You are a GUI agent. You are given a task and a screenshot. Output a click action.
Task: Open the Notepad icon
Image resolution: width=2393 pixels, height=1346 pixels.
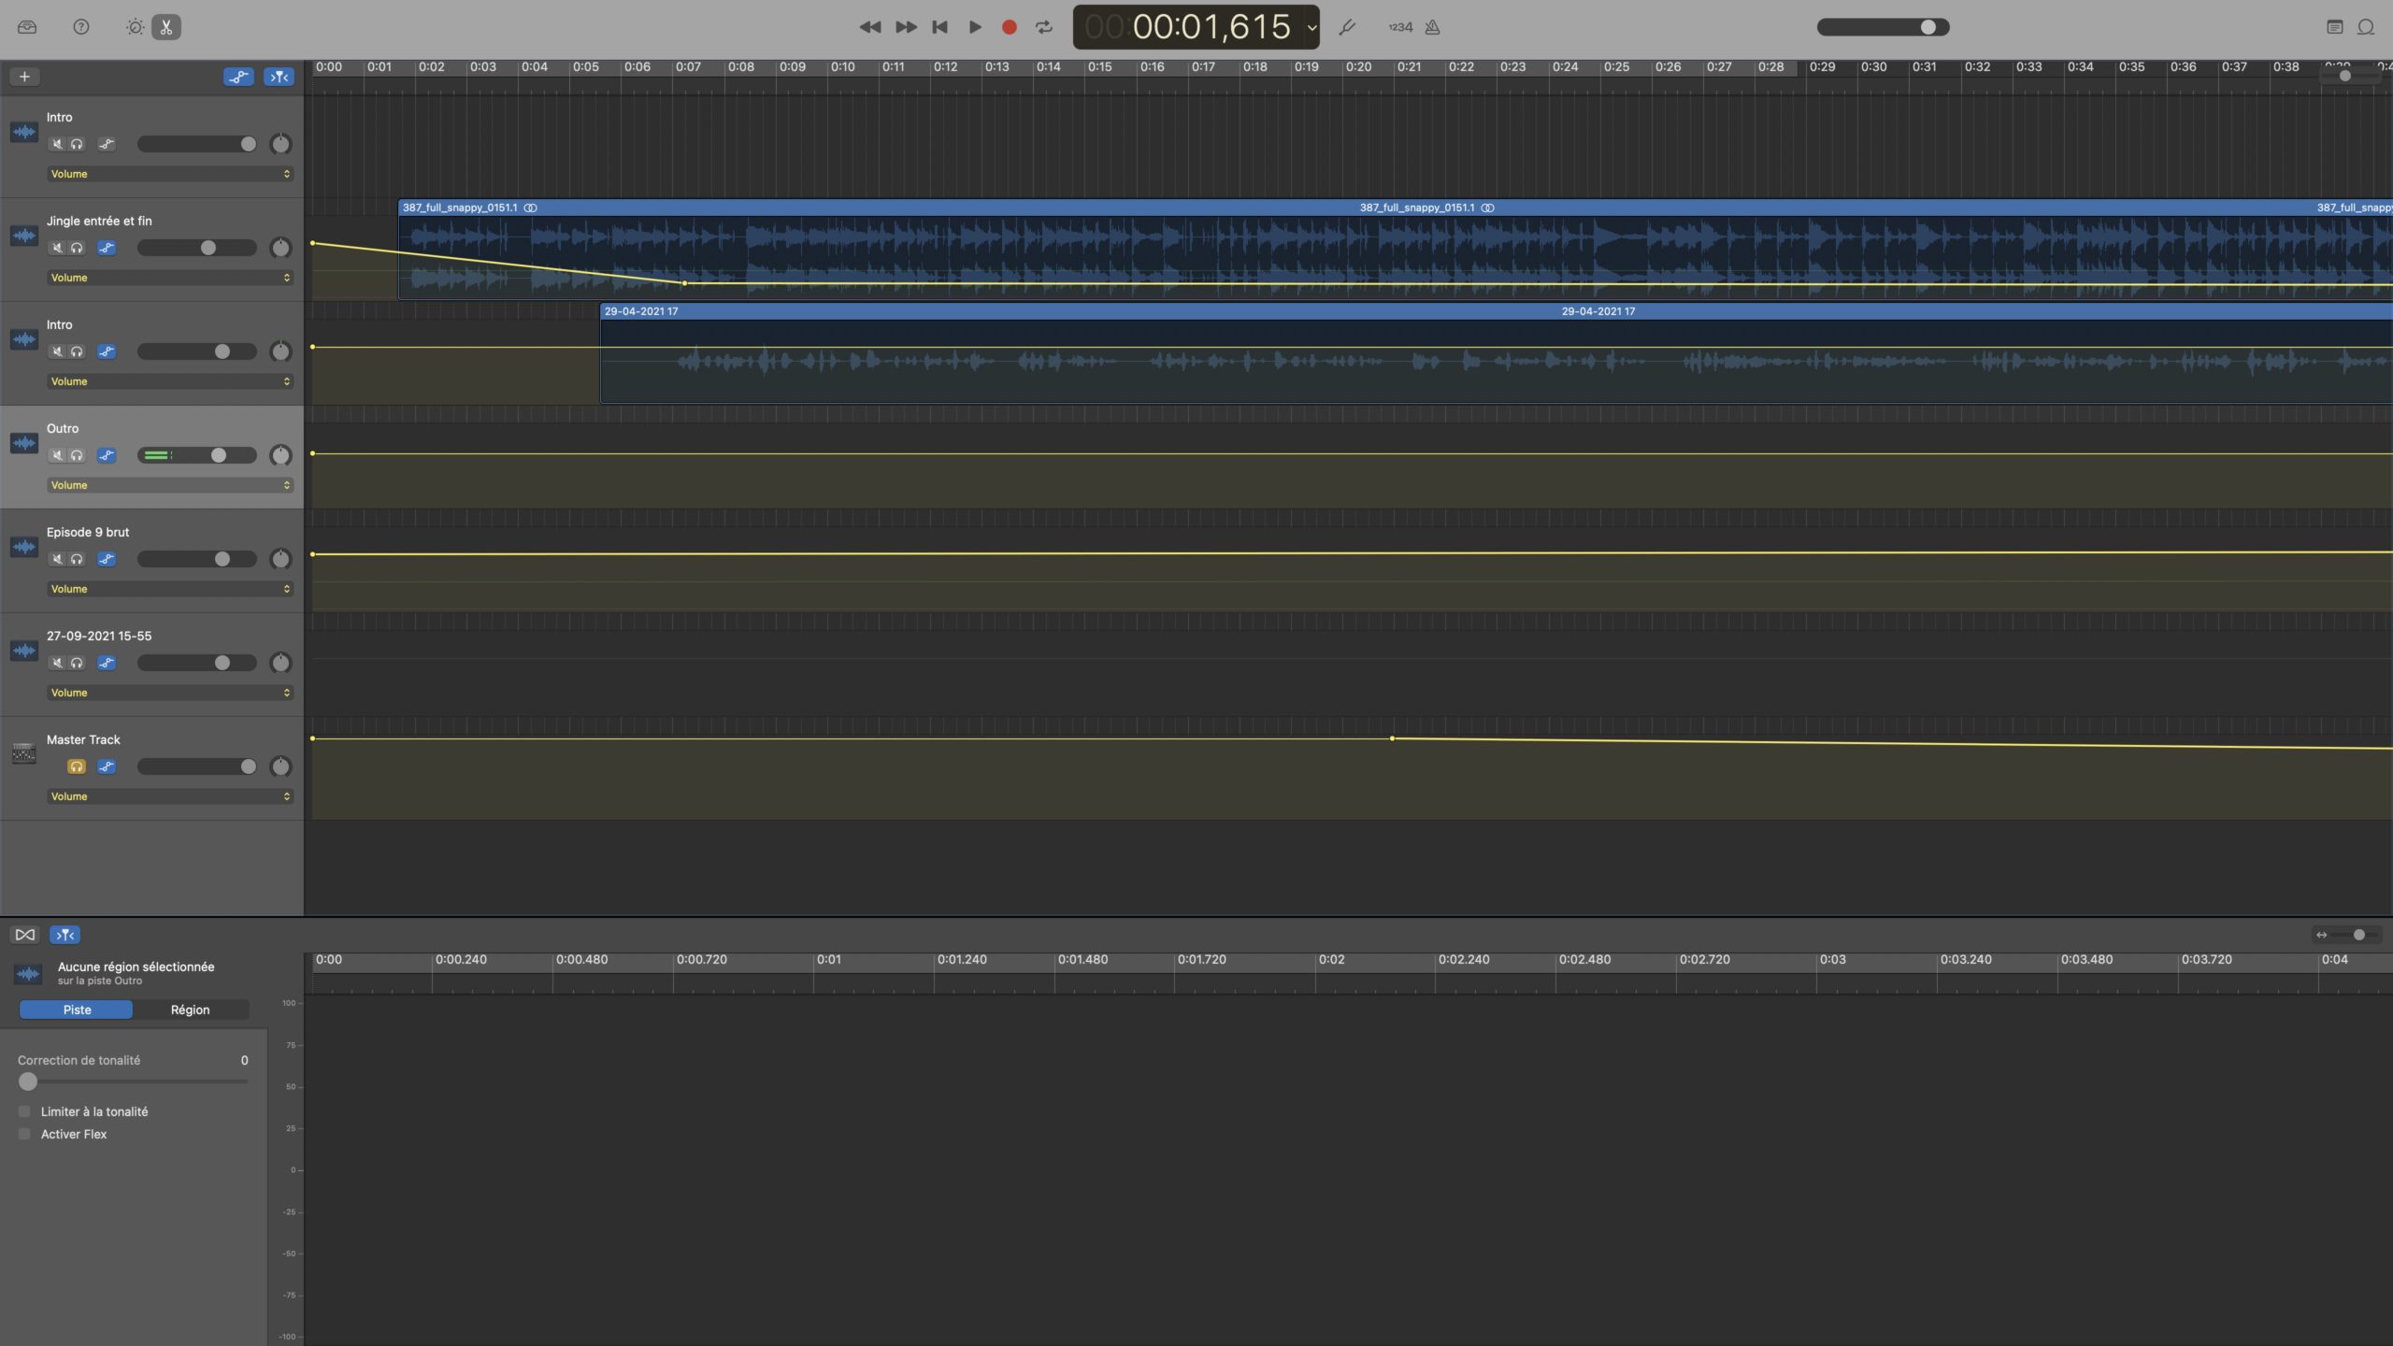[2334, 27]
